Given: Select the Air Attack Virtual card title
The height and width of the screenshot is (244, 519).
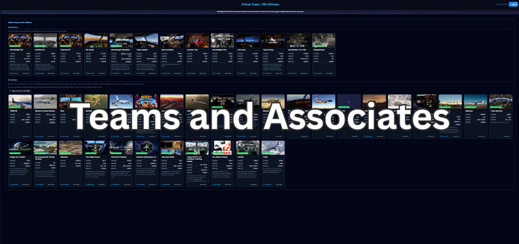Looking at the screenshot, I should pos(219,157).
